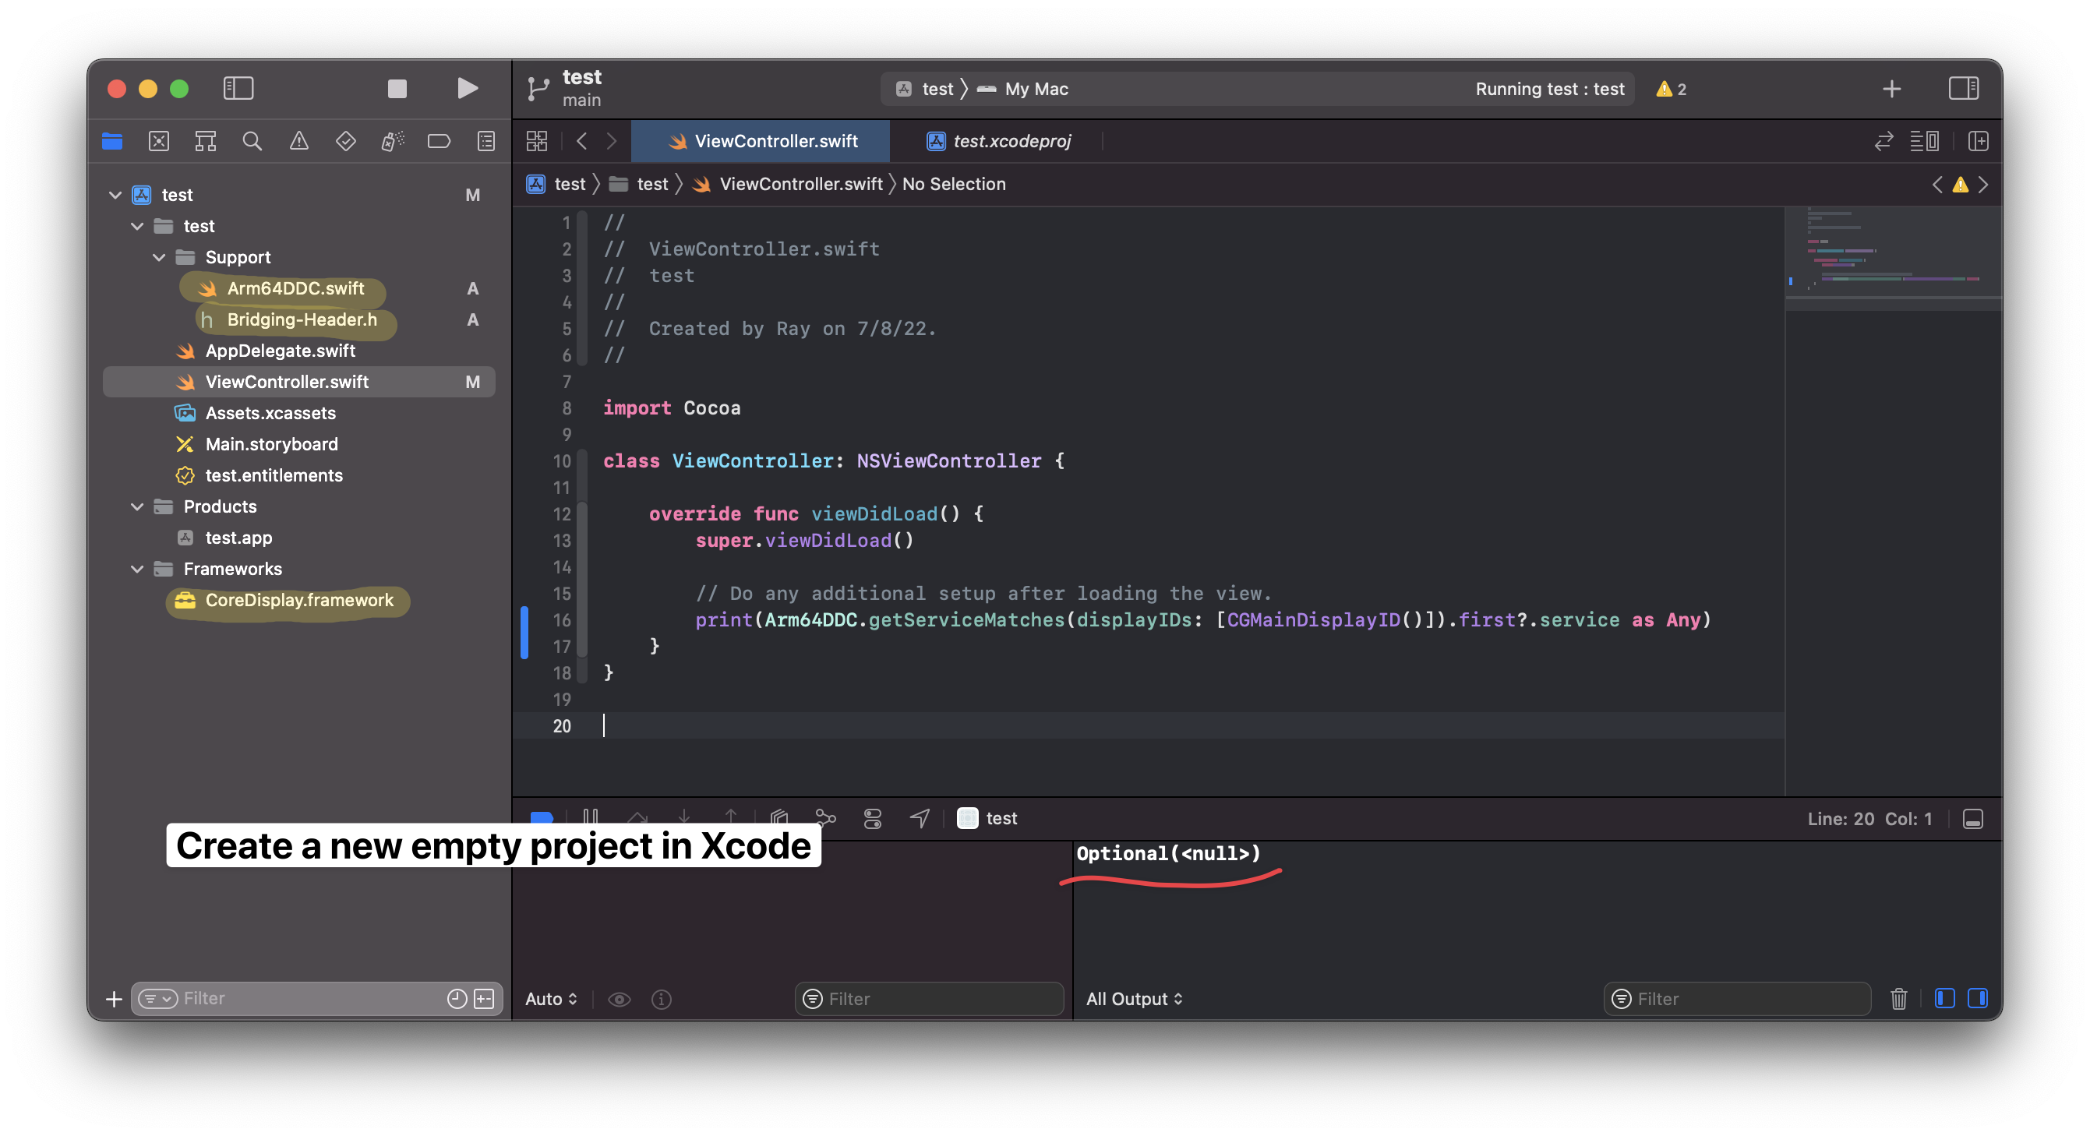This screenshot has width=2090, height=1136.
Task: Click the Simulate Location arrow icon
Action: (920, 817)
